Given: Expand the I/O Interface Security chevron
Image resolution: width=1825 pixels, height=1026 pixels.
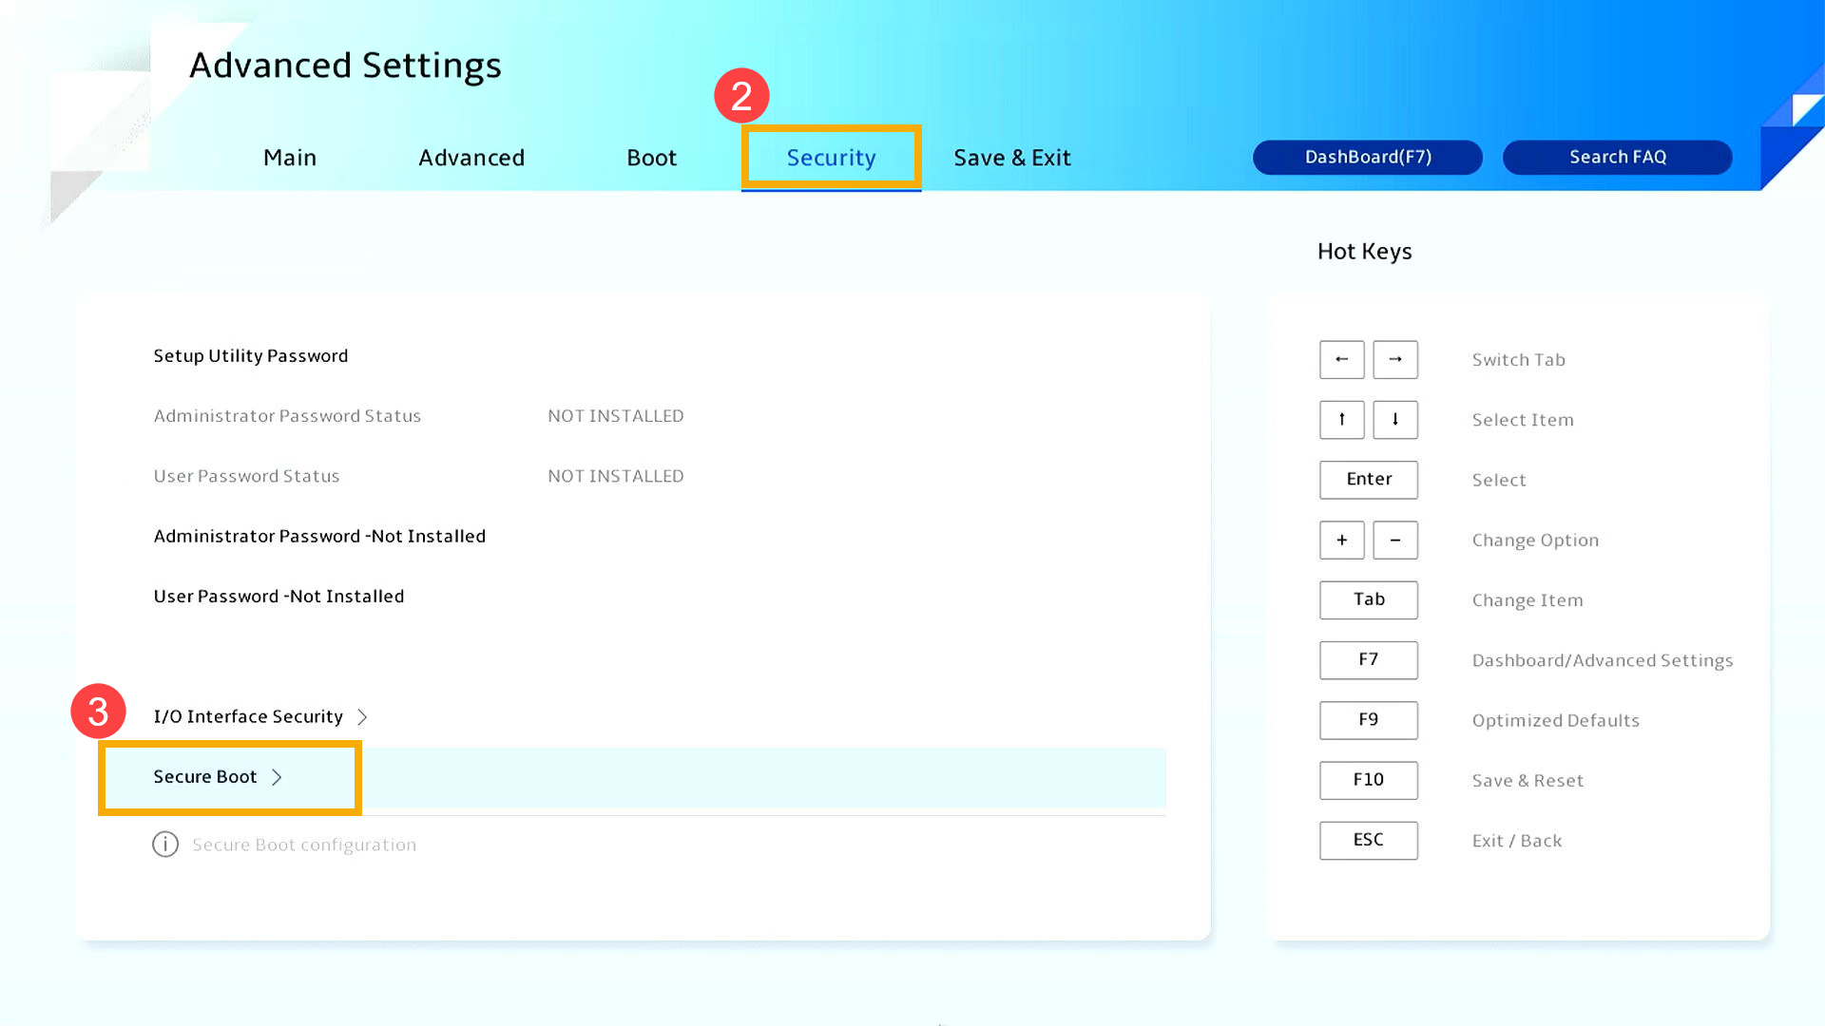Looking at the screenshot, I should (362, 717).
